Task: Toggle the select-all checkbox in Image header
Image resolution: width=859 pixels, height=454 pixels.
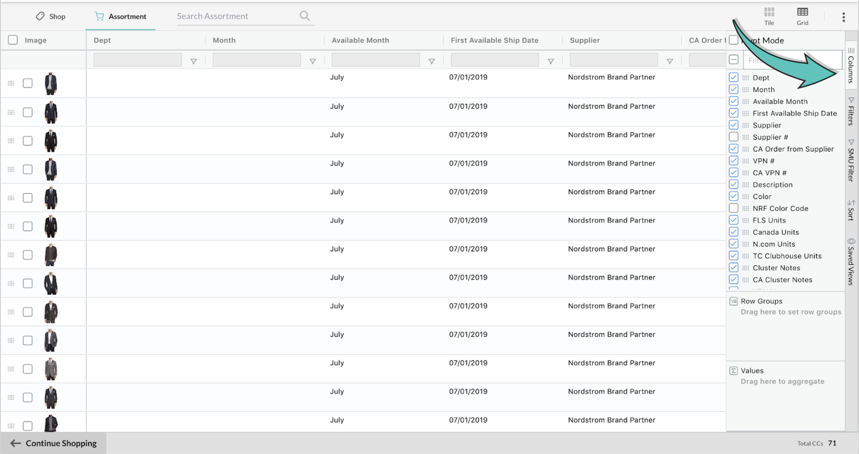Action: 13,40
